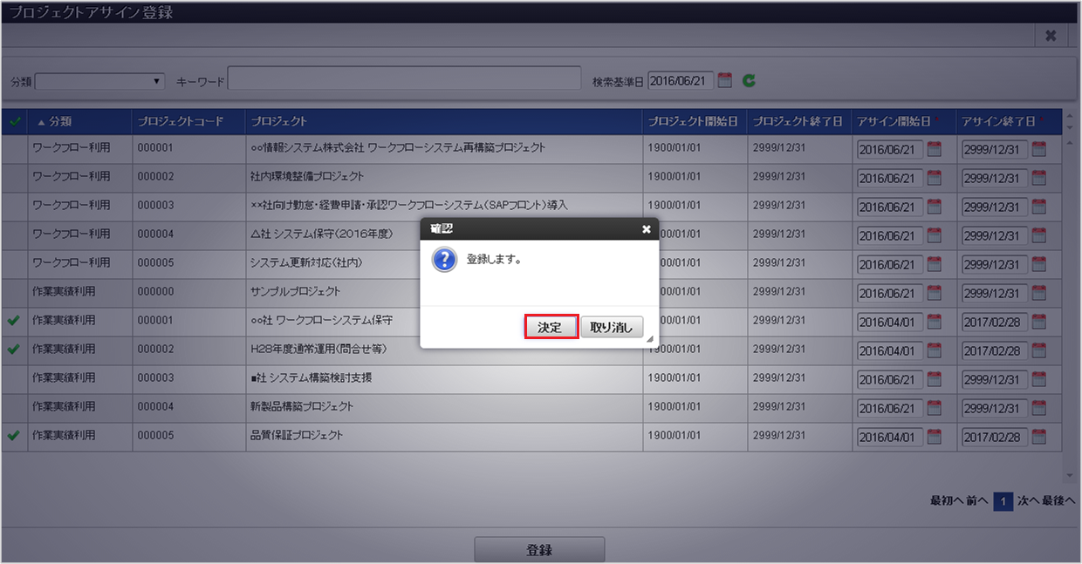Screen dimensions: 1082x564
Task: Click the green refresh icon beside the search date
Action: pos(749,80)
